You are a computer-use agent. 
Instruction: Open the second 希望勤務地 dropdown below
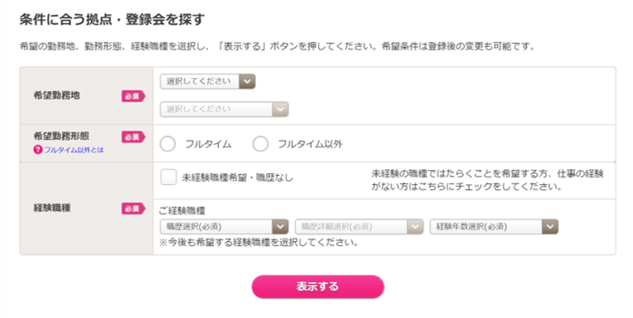point(224,109)
